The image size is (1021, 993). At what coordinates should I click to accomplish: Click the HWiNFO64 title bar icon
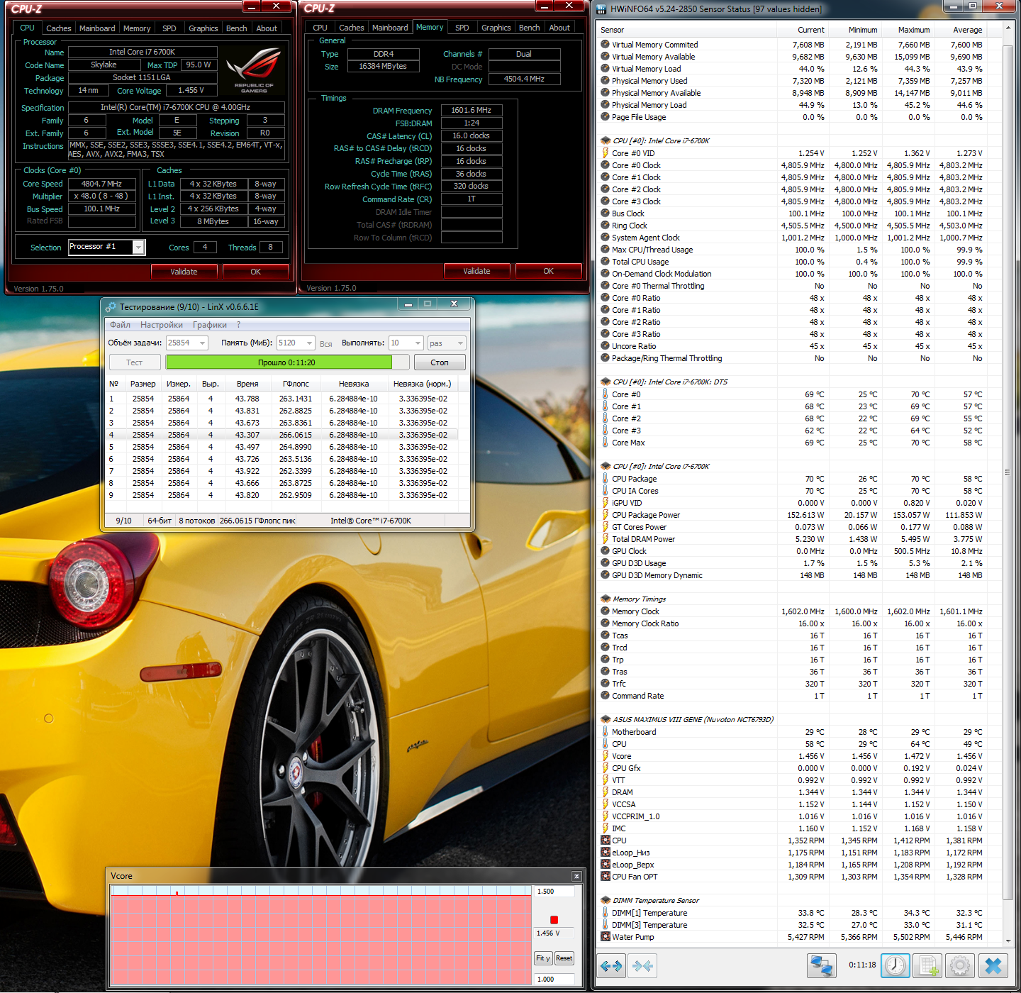click(x=602, y=9)
